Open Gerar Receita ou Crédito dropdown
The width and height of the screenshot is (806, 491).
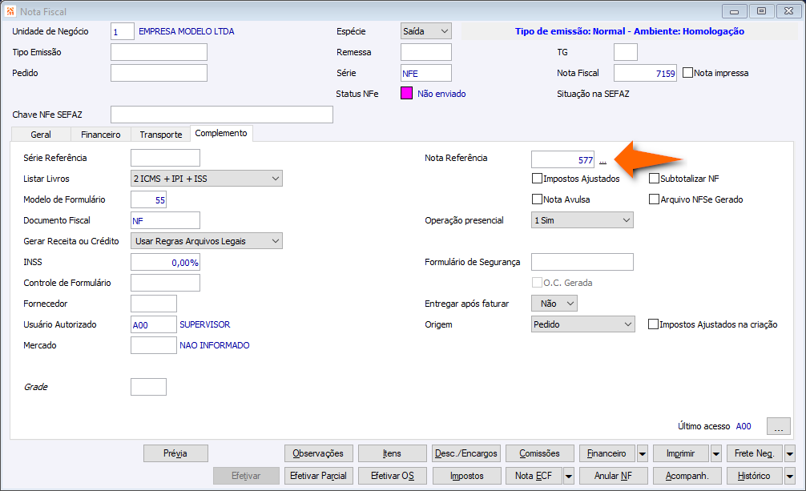click(x=207, y=241)
